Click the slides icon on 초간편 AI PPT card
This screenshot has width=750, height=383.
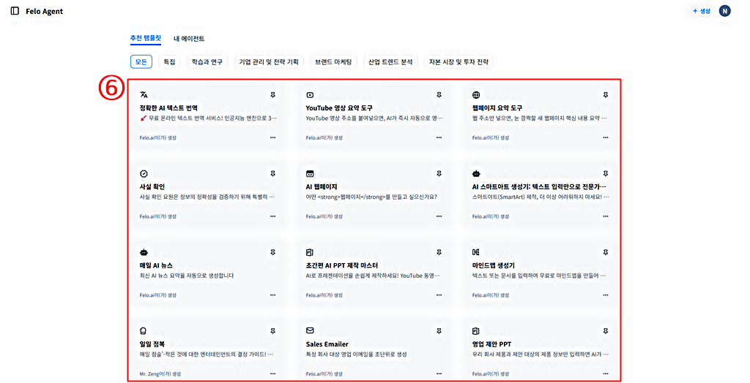click(x=310, y=252)
